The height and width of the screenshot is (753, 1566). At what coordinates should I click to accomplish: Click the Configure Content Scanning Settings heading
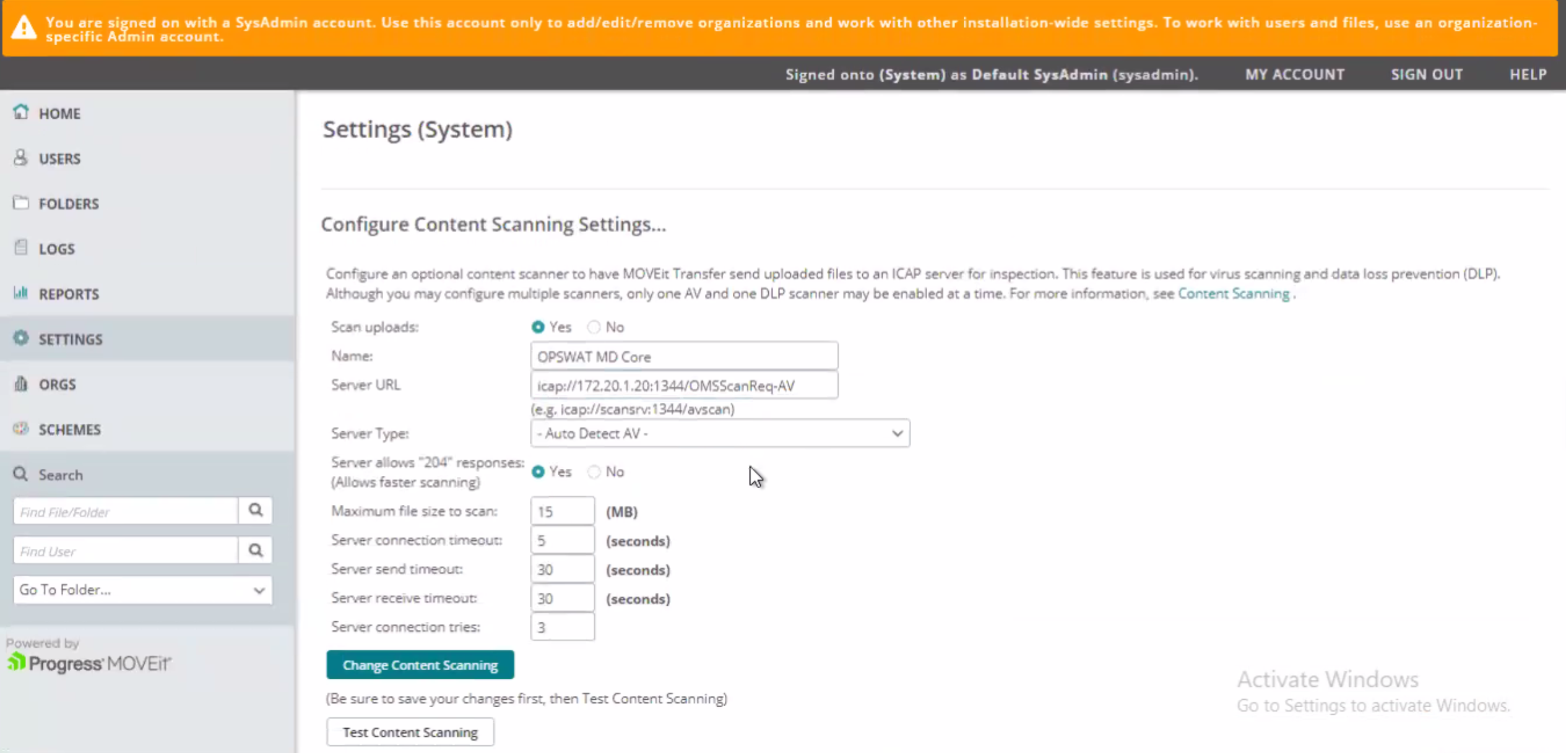pyautogui.click(x=493, y=224)
